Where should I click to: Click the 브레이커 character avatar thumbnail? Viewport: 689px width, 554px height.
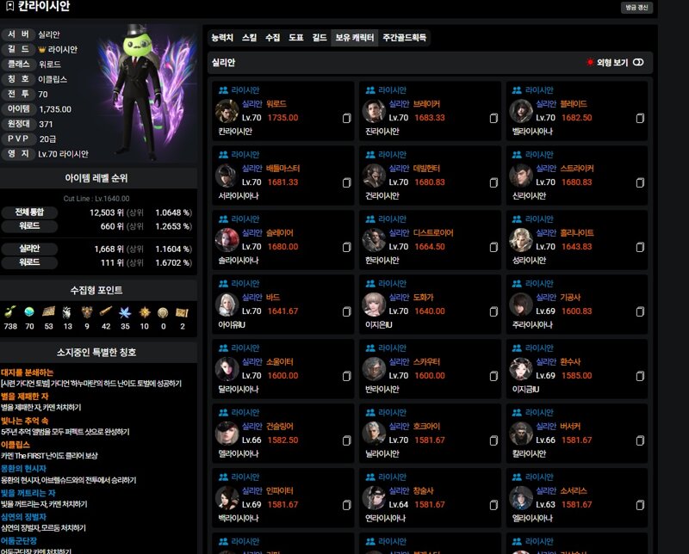pyautogui.click(x=374, y=111)
